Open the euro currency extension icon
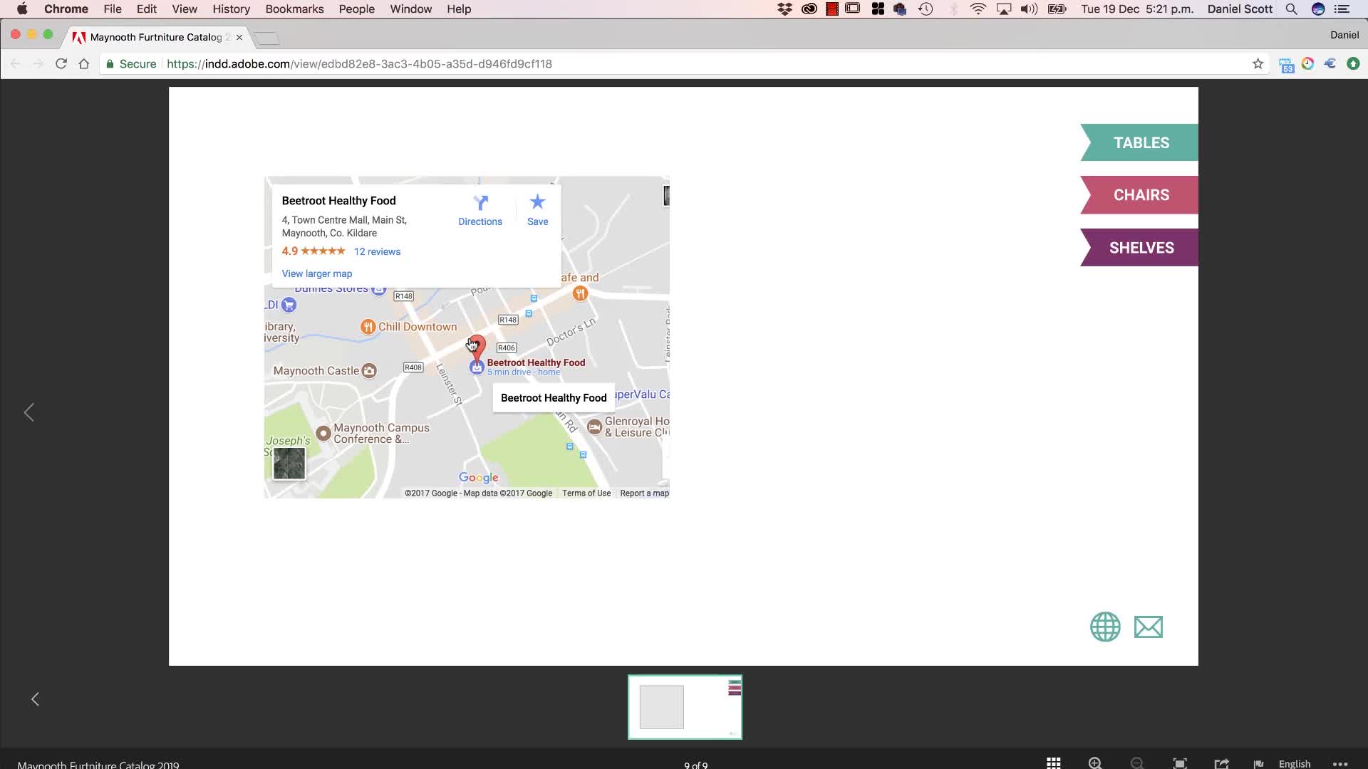This screenshot has height=769, width=1368. [x=1330, y=63]
